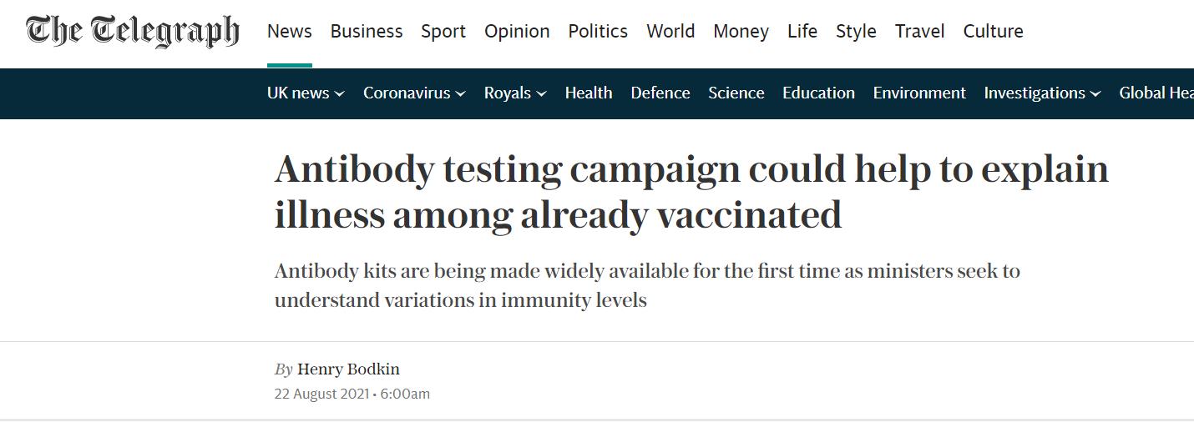Viewport: 1194px width, 422px height.
Task: Open the News section tab
Action: coord(290,32)
